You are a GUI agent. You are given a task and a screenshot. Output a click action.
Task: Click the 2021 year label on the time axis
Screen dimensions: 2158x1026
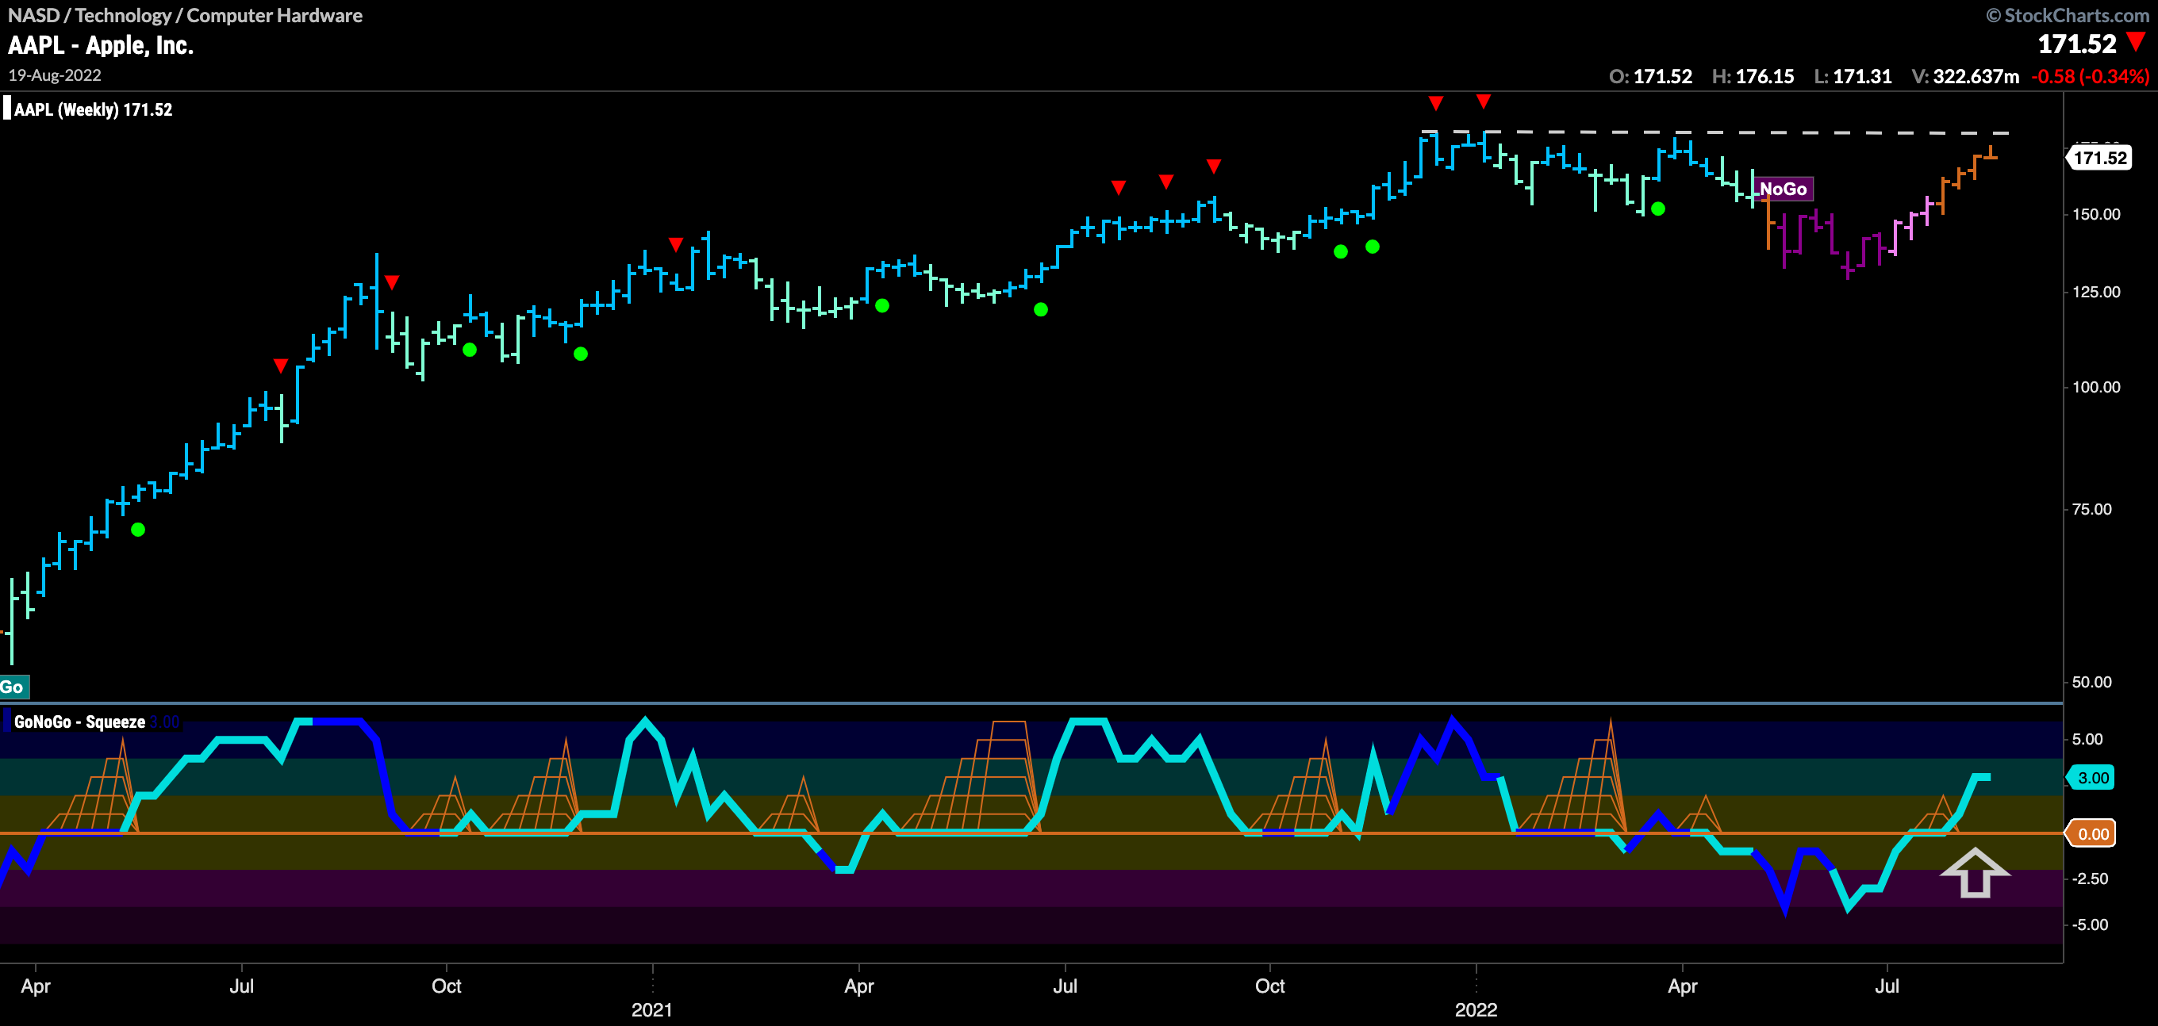coord(651,1009)
